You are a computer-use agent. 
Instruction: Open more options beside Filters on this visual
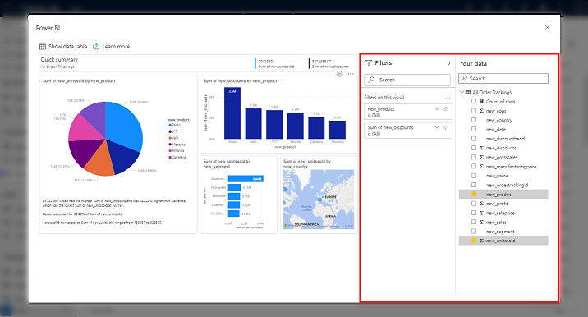pos(448,98)
